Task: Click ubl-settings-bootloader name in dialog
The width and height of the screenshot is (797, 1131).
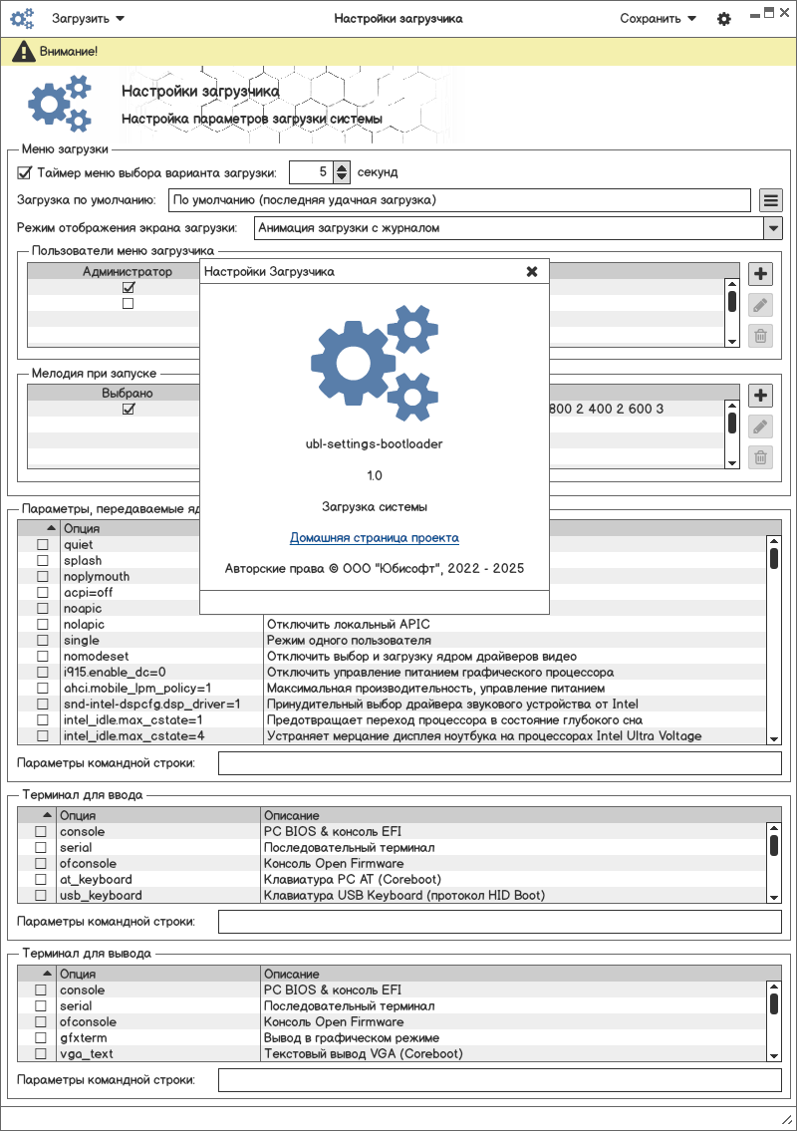Action: click(375, 444)
